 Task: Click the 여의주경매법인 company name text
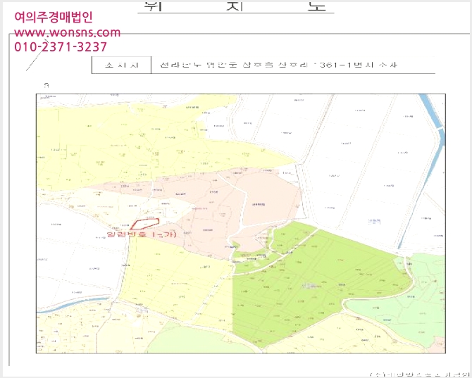click(x=54, y=17)
